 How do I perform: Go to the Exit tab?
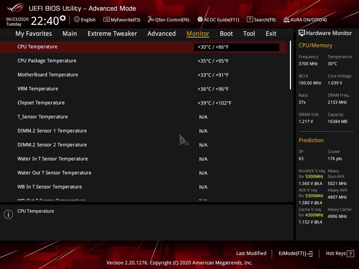coord(271,34)
